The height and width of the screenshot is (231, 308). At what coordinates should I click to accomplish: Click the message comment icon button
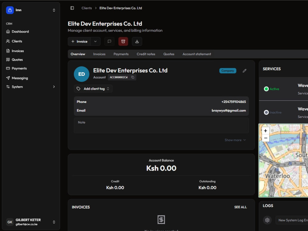(109, 42)
